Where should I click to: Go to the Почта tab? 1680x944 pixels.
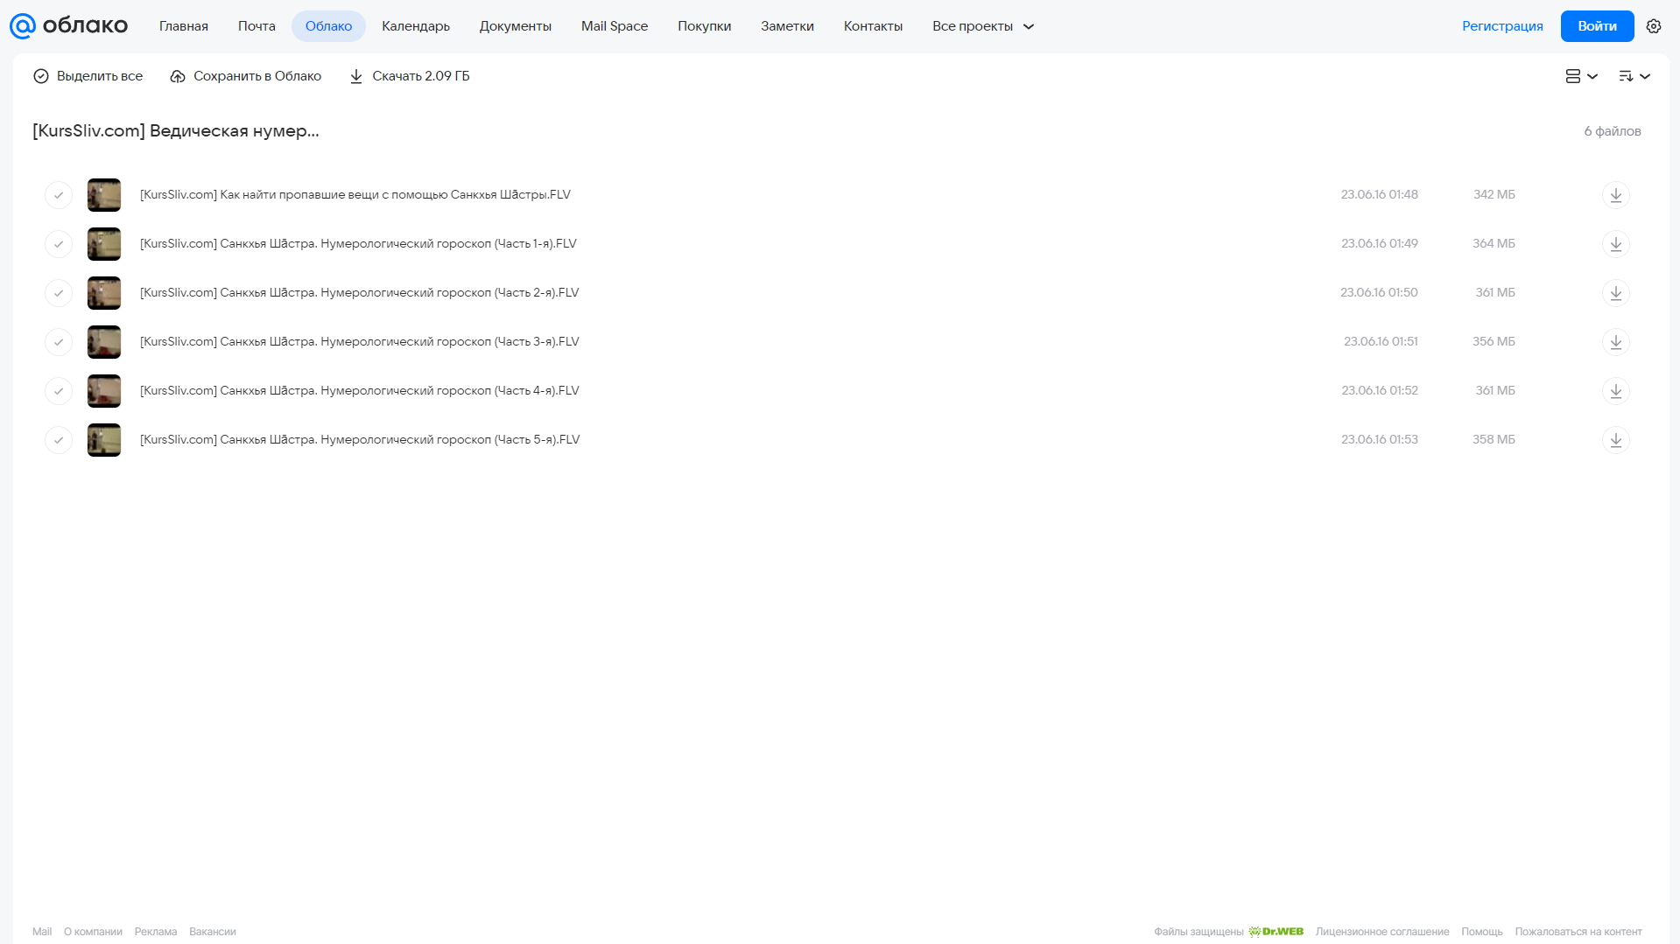point(257,26)
